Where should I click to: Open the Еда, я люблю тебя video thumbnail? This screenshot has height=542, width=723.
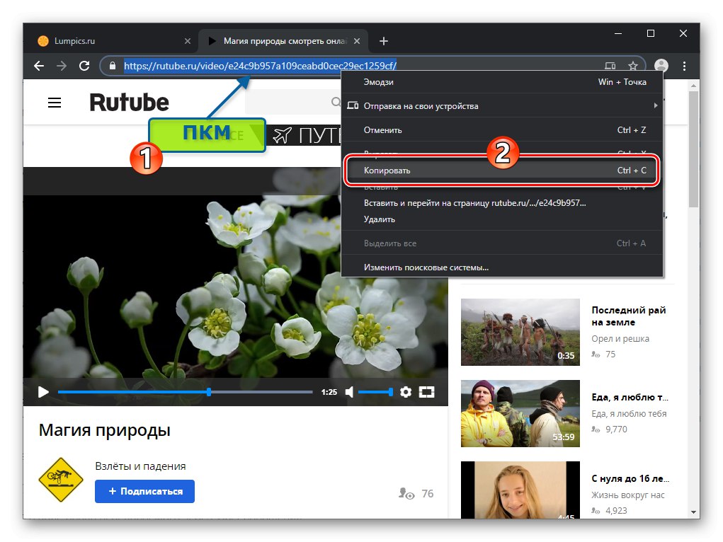point(520,413)
